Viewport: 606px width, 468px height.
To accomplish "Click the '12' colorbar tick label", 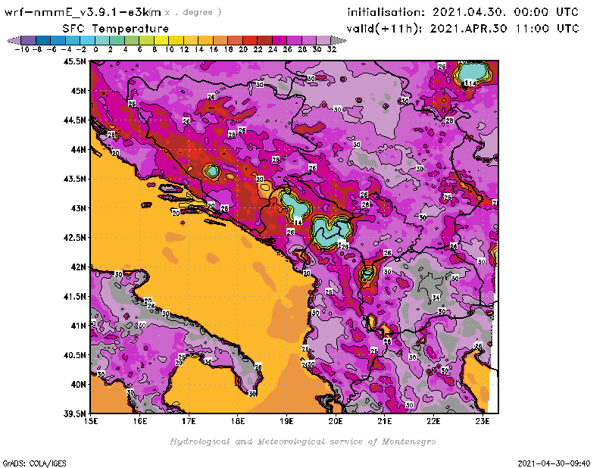I will [x=184, y=49].
